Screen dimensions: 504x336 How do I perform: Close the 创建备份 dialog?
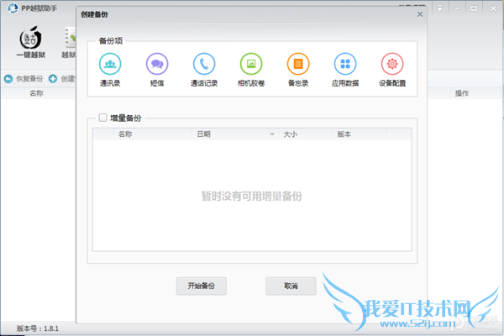pos(420,14)
